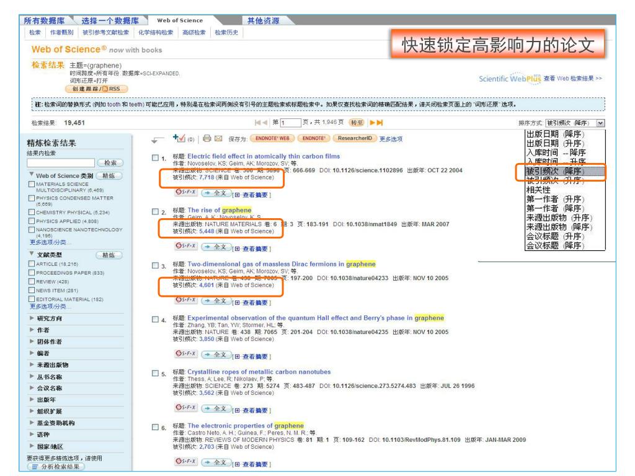Open 查看 Web 检索结果 link
The width and height of the screenshot is (635, 476).
572,78
